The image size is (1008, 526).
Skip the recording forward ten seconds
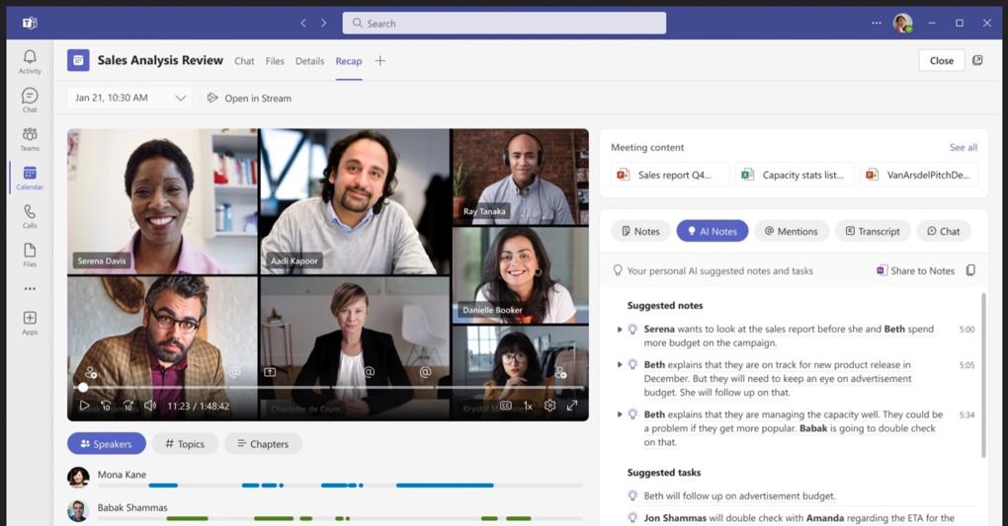coord(127,406)
